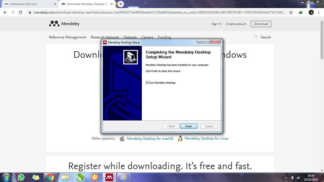The image size is (324, 182).
Task: Close the Mendeley Desktop Setup dialog
Action: [215, 42]
